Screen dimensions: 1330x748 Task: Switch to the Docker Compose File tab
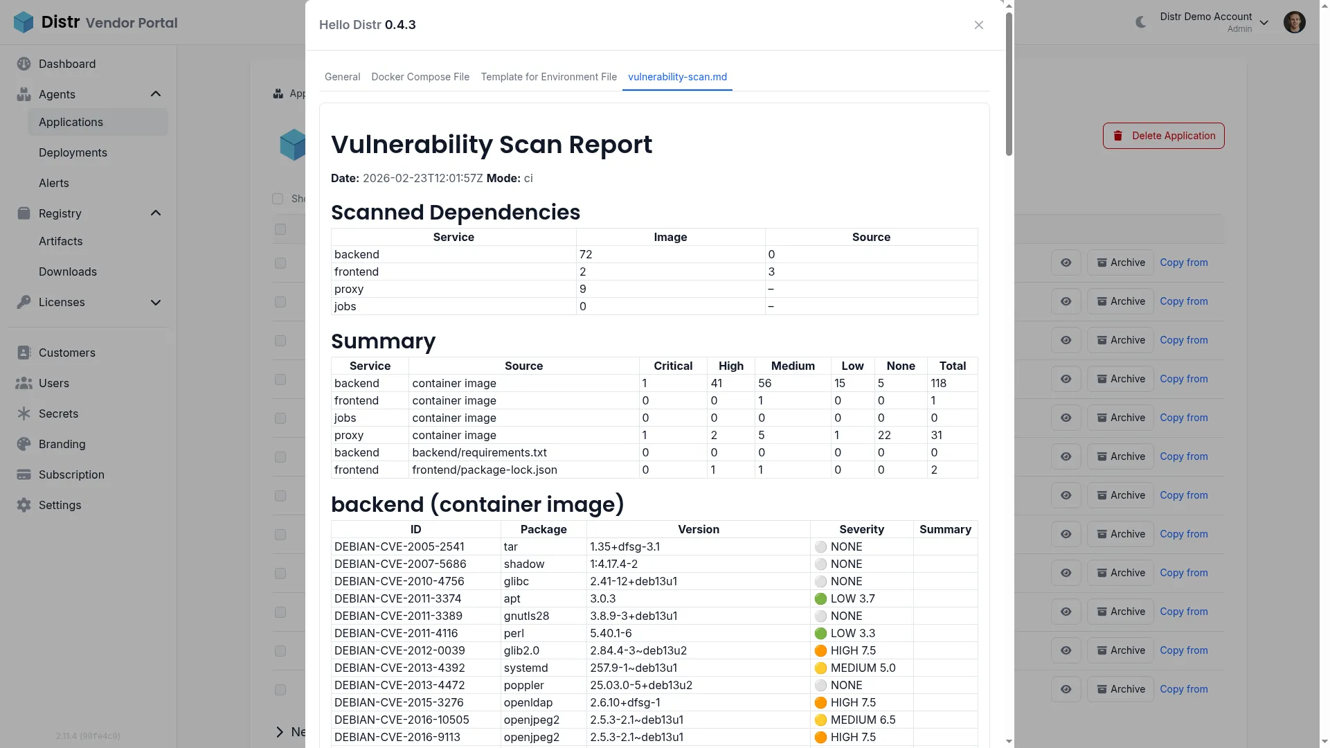[x=420, y=77]
